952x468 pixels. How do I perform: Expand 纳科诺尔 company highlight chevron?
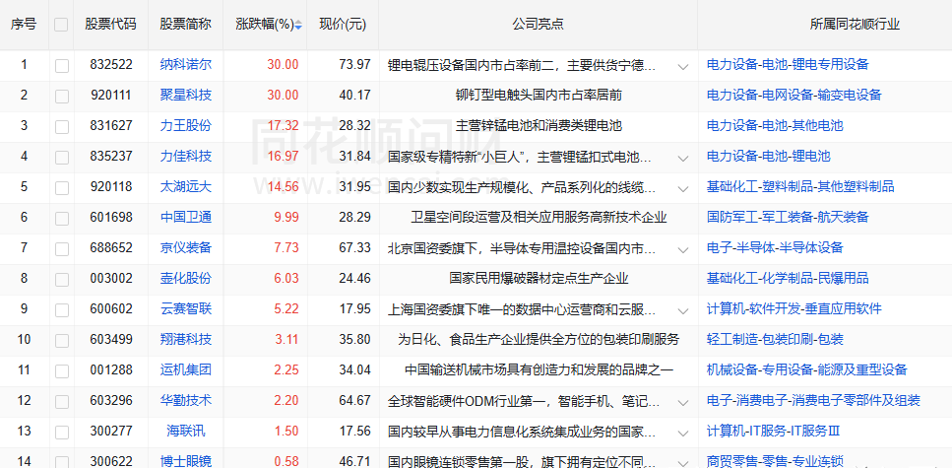point(683,66)
